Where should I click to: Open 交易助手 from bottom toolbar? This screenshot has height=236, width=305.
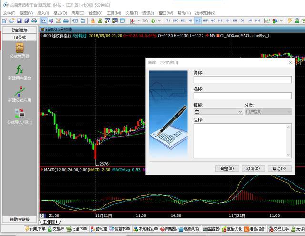[x=278, y=229]
